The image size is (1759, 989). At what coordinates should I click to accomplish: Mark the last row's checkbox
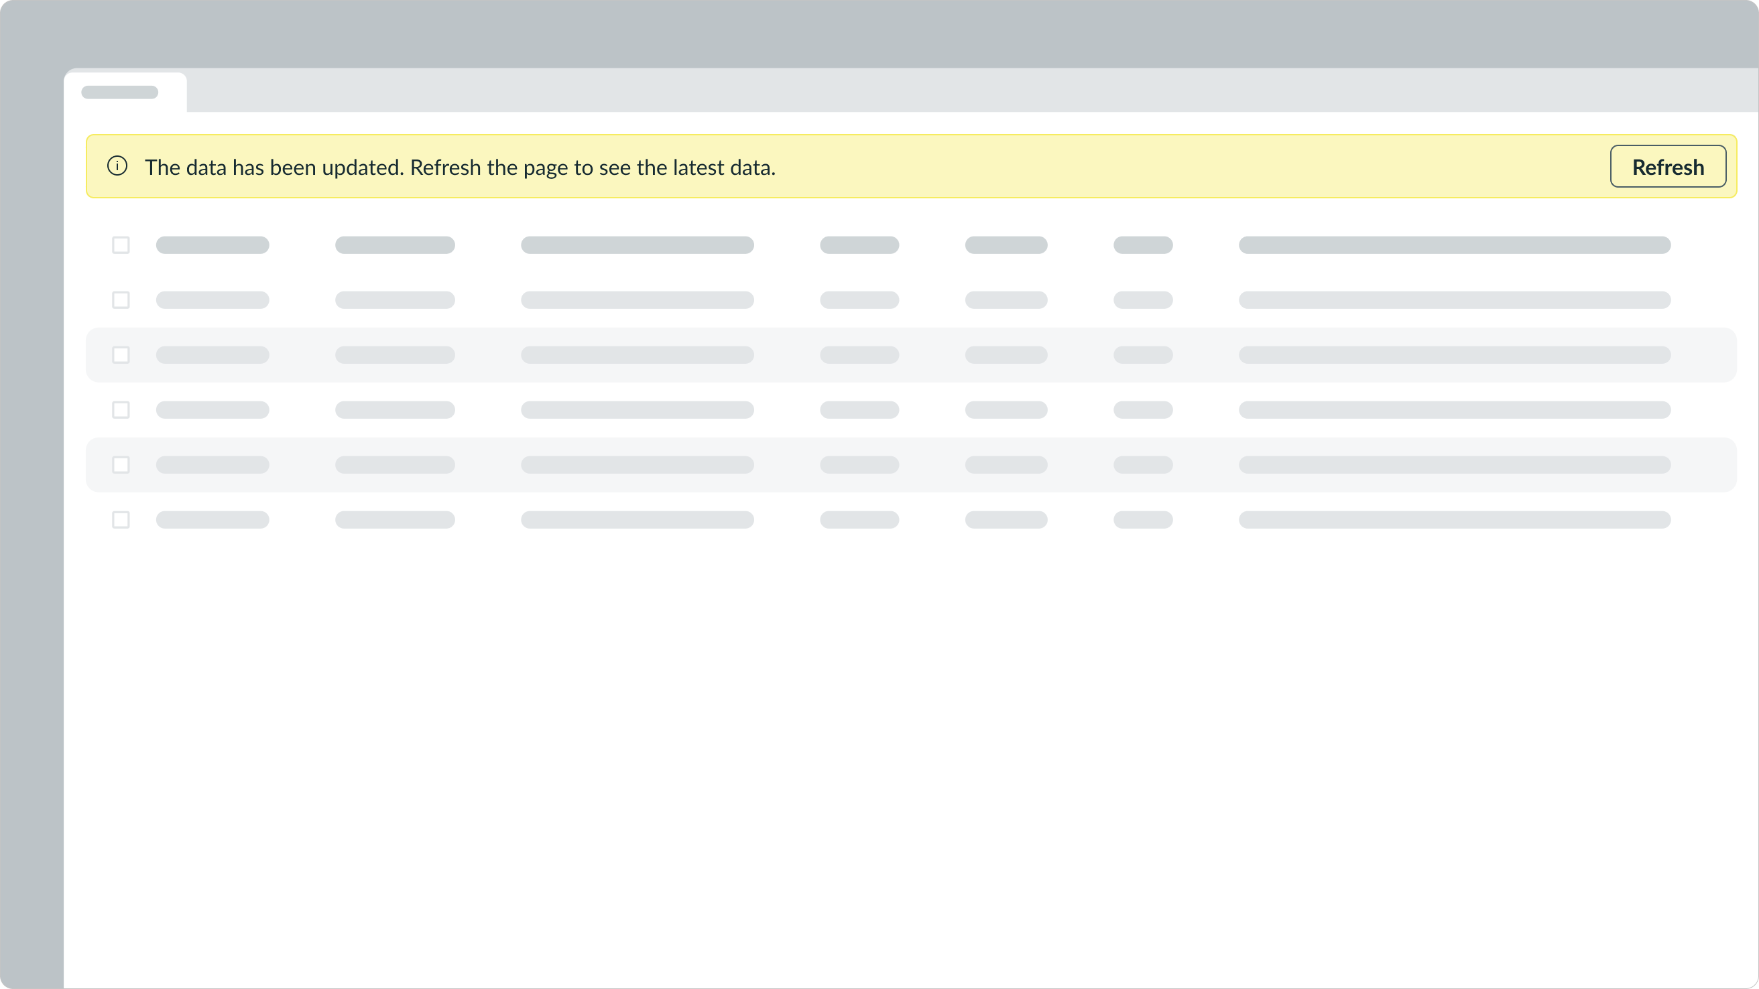click(121, 520)
